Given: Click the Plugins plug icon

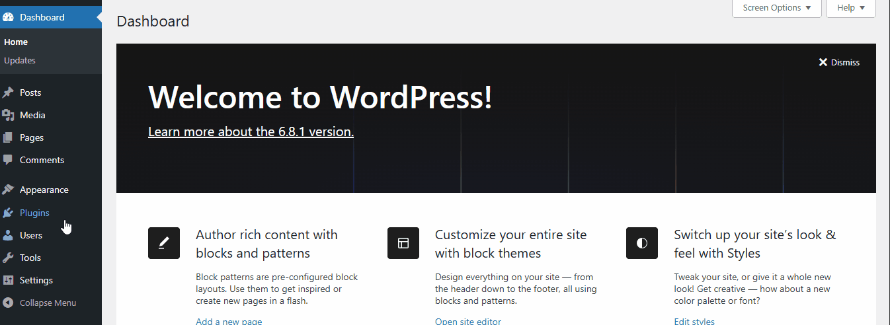Looking at the screenshot, I should (8, 213).
